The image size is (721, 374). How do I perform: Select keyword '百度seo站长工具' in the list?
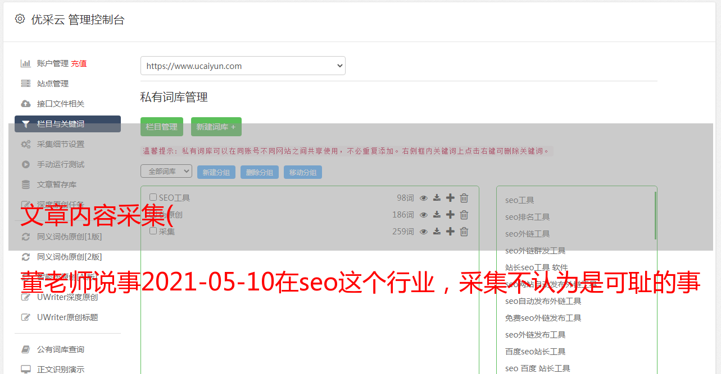click(x=536, y=352)
